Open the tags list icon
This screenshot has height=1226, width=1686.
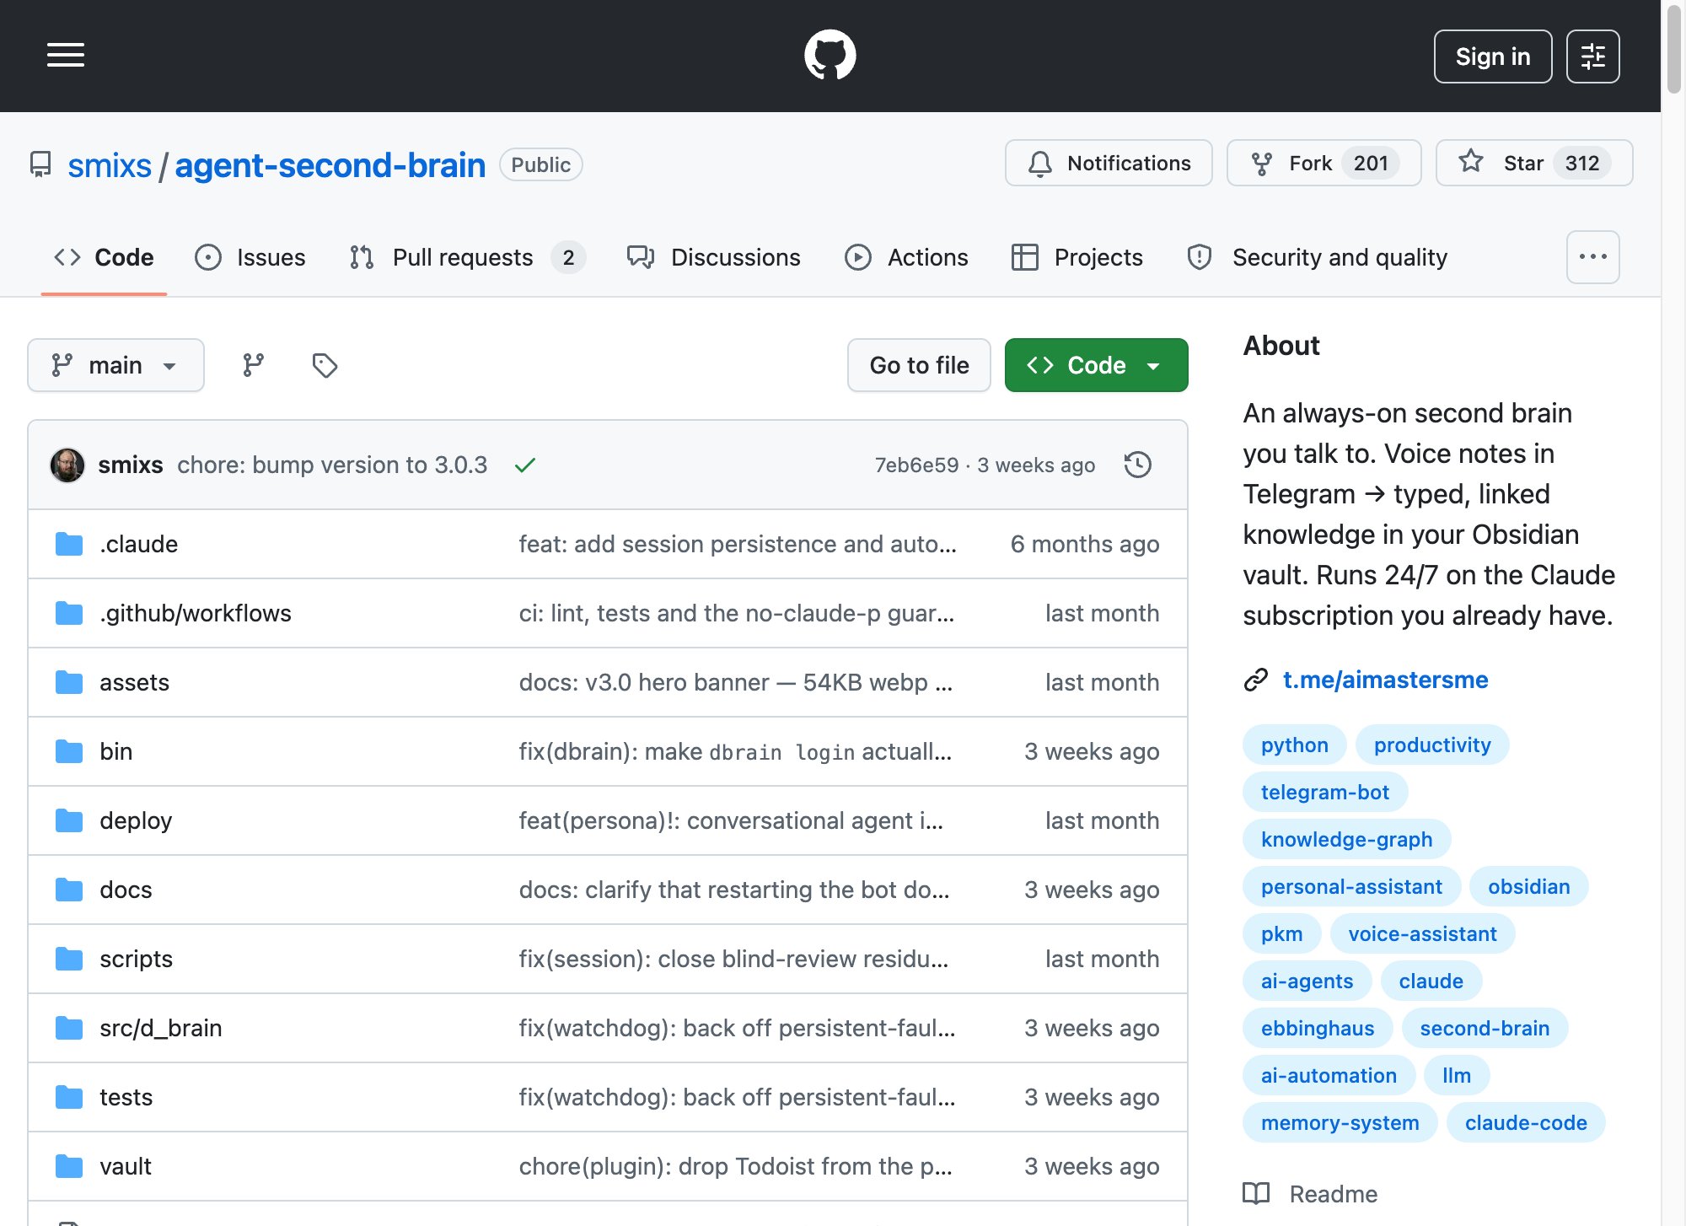[x=325, y=365]
